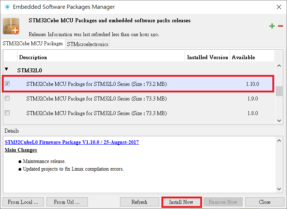Check the STM32L0 version 1.8.0 package checkbox

7,113
